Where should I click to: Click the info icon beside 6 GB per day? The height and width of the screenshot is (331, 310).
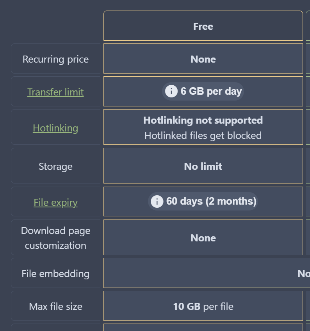(171, 92)
